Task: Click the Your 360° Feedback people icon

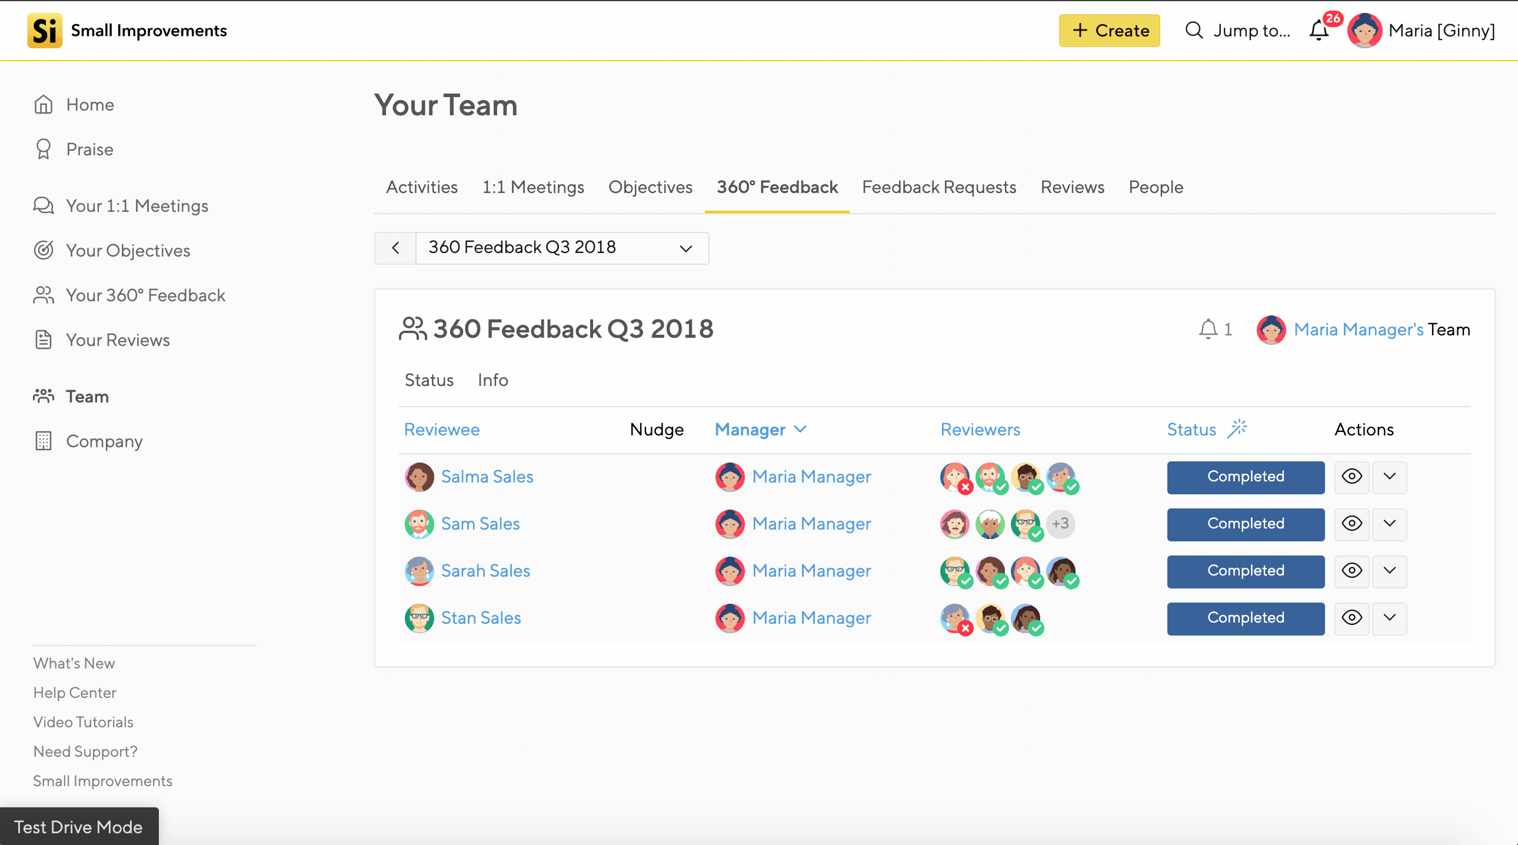Action: click(x=44, y=295)
